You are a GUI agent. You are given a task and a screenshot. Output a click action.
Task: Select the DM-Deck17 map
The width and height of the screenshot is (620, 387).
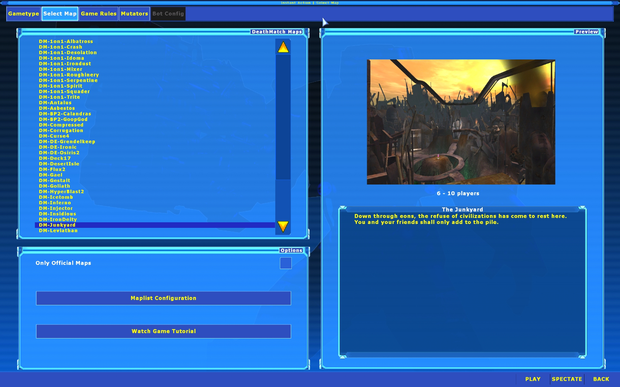pos(55,158)
